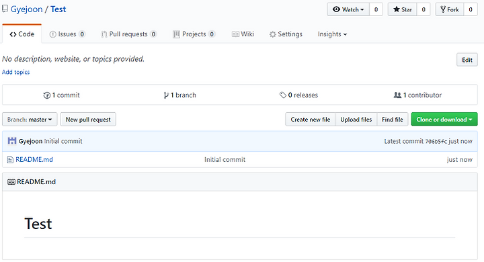Go to the Wiki tab
The height and width of the screenshot is (262, 484).
(243, 34)
